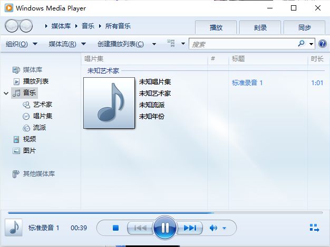Switch to the 同步 tab

click(304, 27)
